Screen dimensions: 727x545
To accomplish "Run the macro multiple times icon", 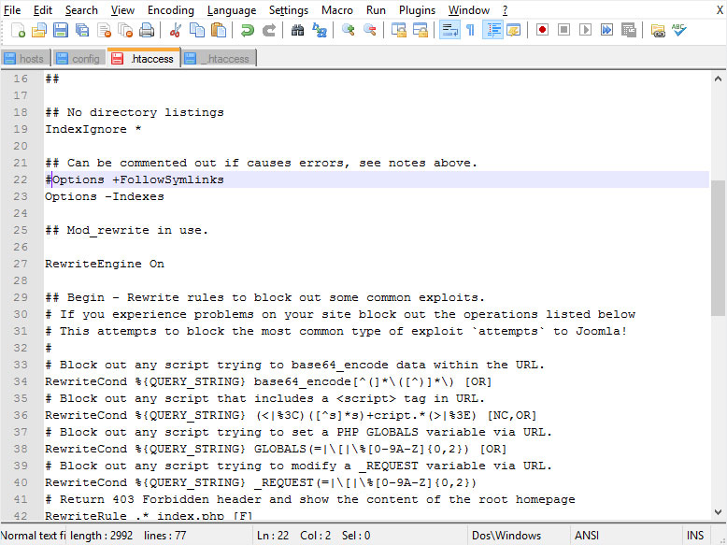I will (x=606, y=30).
